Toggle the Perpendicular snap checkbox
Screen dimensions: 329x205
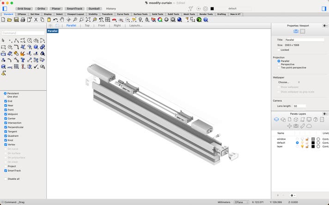(x=6, y=127)
